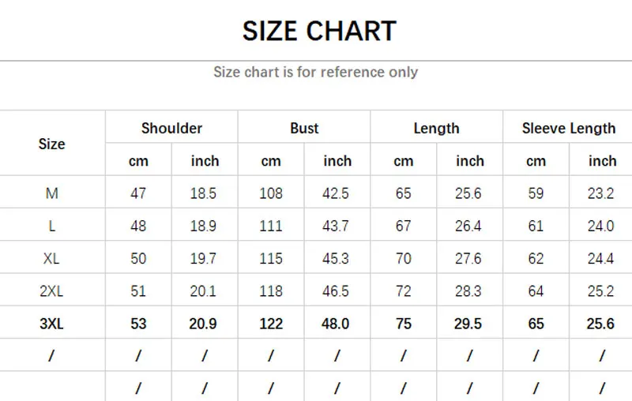
Task: Click the SIZE CHART title
Action: [x=318, y=32]
